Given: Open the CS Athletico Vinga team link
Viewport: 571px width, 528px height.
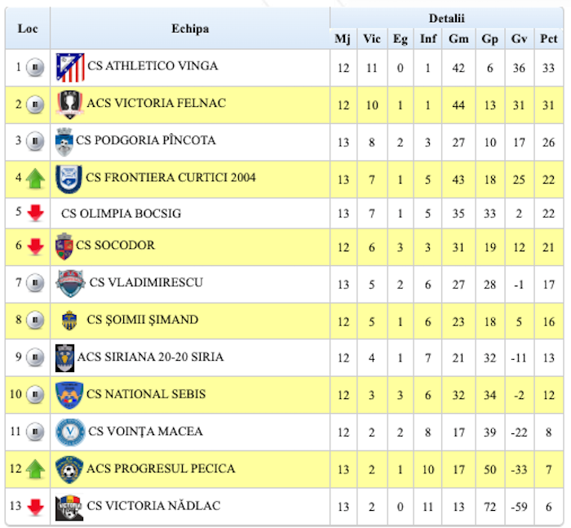Looking at the screenshot, I should (153, 66).
